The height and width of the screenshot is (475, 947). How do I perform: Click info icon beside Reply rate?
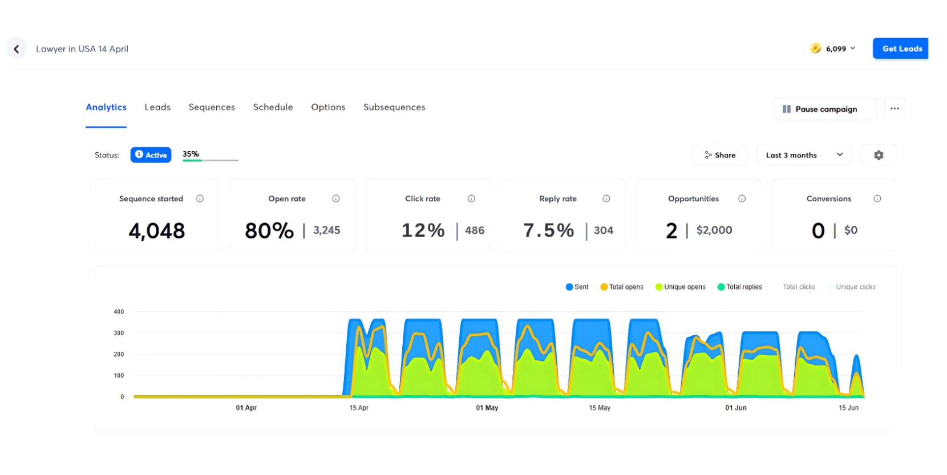[606, 199]
